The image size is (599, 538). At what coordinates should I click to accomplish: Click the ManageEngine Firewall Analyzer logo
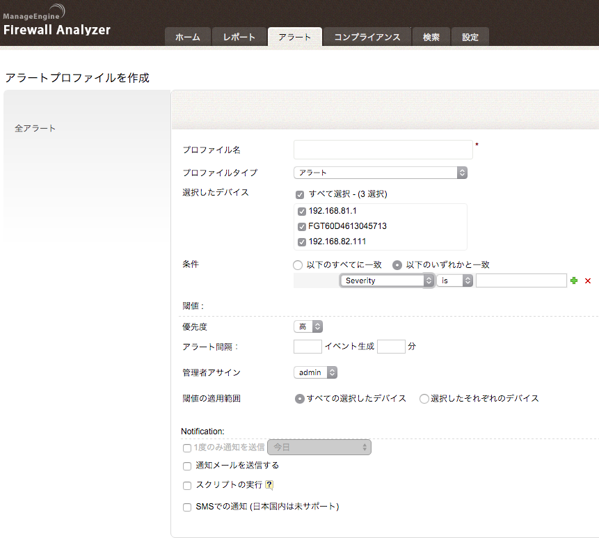coord(56,22)
